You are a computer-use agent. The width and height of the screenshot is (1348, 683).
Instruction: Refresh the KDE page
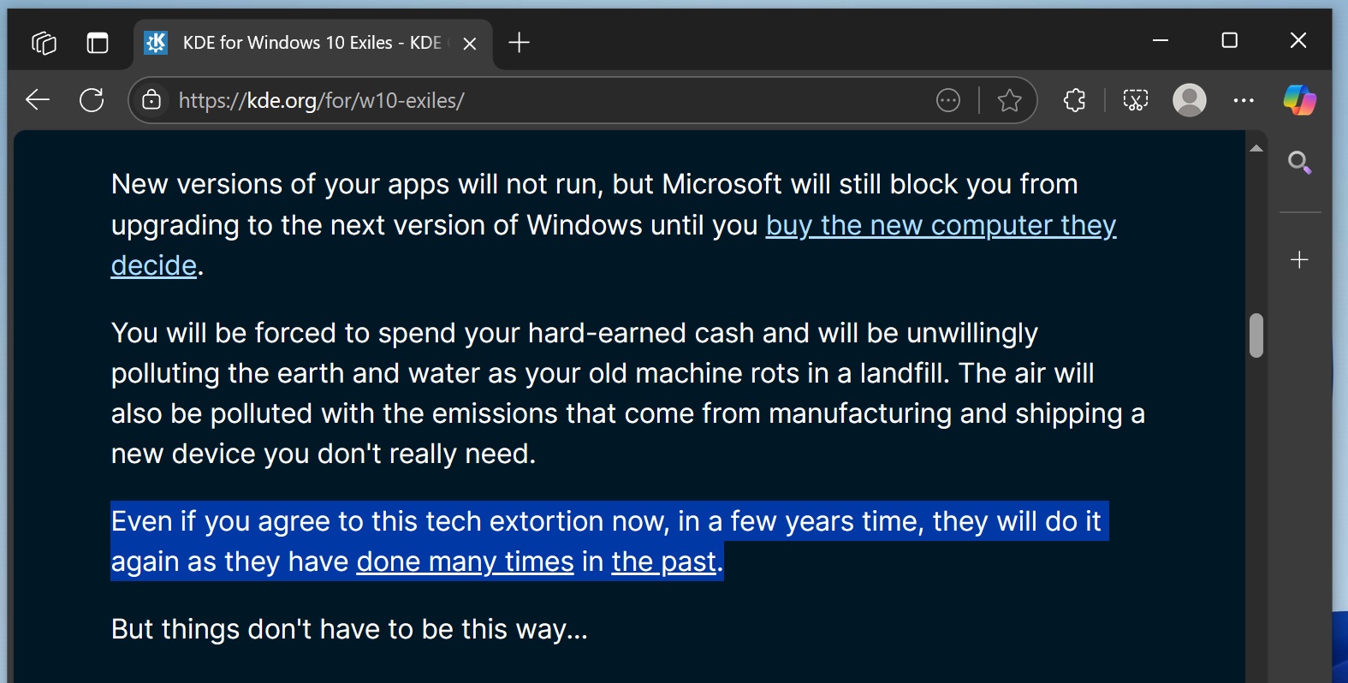pos(92,100)
